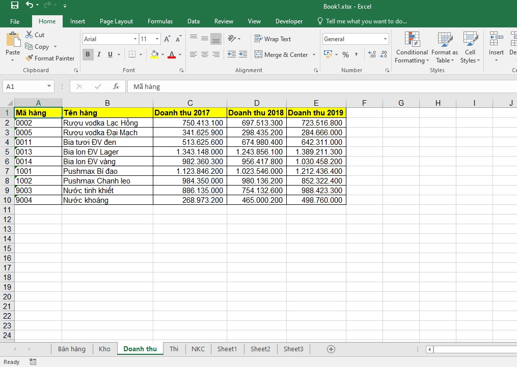517x367 pixels.
Task: Toggle Italic formatting button
Action: [x=98, y=54]
